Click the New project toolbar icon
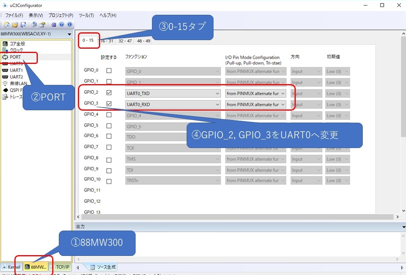Screen dimensions: 406x275 coord(7,25)
